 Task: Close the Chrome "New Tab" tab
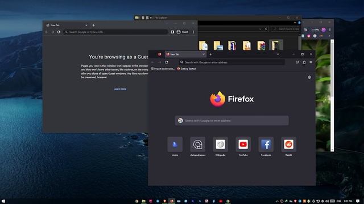pyautogui.click(x=86, y=25)
